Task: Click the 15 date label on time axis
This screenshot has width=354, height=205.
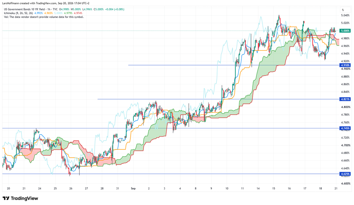Action: 274,188
